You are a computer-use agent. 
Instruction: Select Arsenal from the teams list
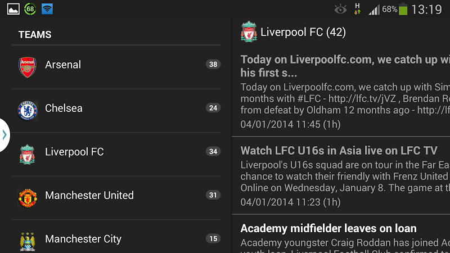click(63, 65)
